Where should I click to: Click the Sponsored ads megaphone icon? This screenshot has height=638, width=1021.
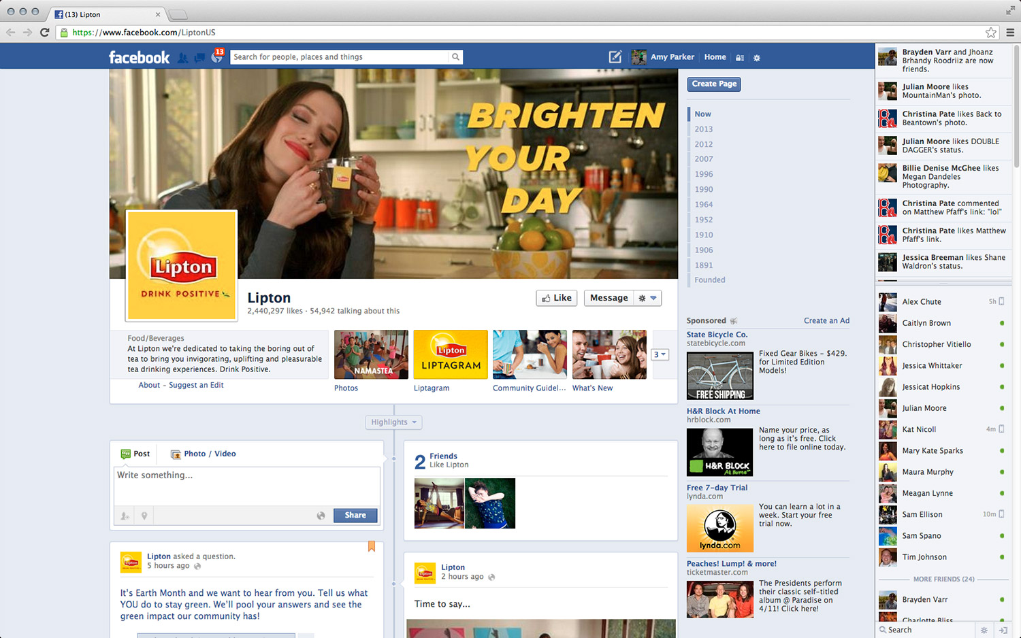click(733, 320)
